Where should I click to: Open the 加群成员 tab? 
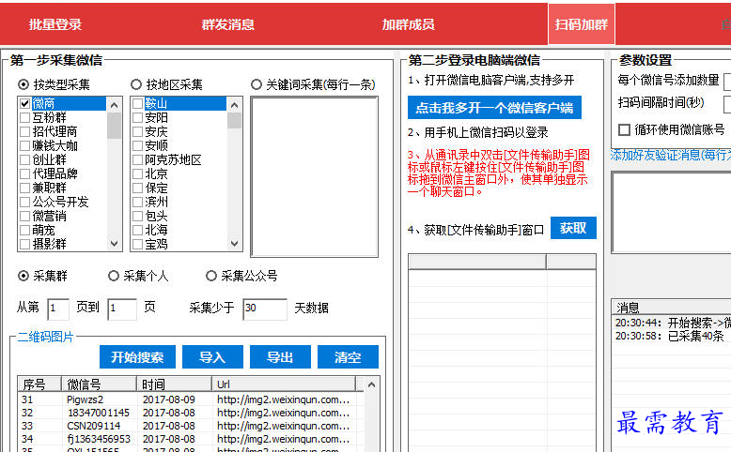tap(408, 24)
